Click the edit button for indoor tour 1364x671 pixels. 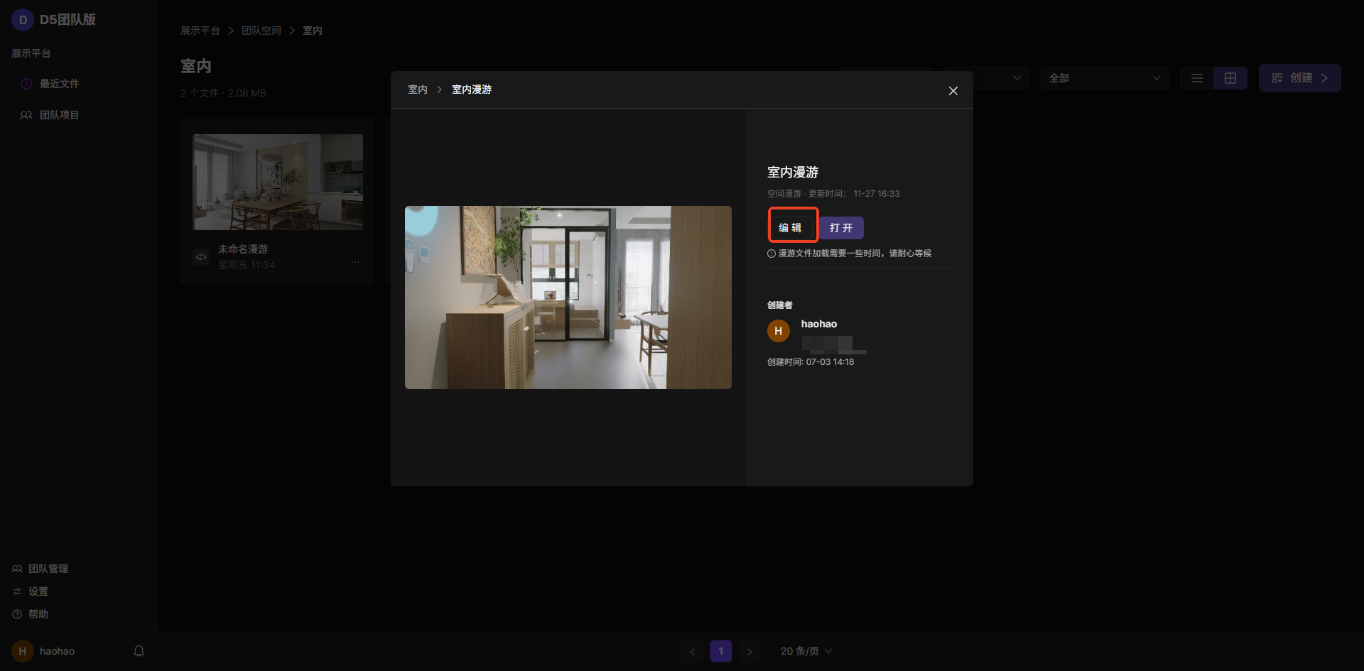pos(790,228)
